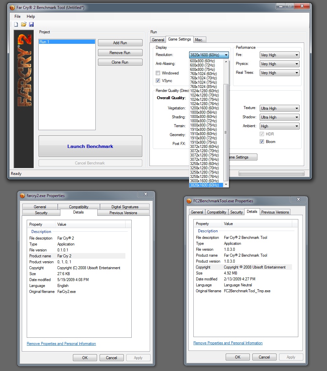The width and height of the screenshot is (327, 371).
Task: Choose 1024x1280 (60Hz) from the resolution list
Action: (206, 91)
